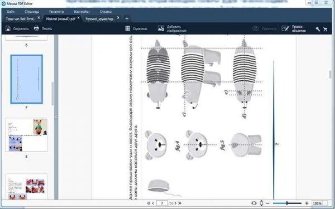The height and width of the screenshot is (209, 335).
Task: Open the Файл menu
Action: coord(10,12)
